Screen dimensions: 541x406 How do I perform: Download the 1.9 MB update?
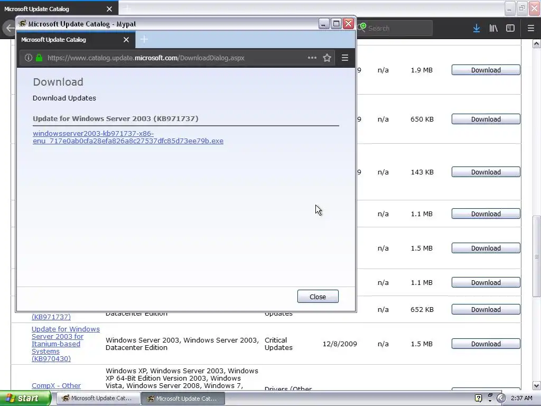point(486,70)
